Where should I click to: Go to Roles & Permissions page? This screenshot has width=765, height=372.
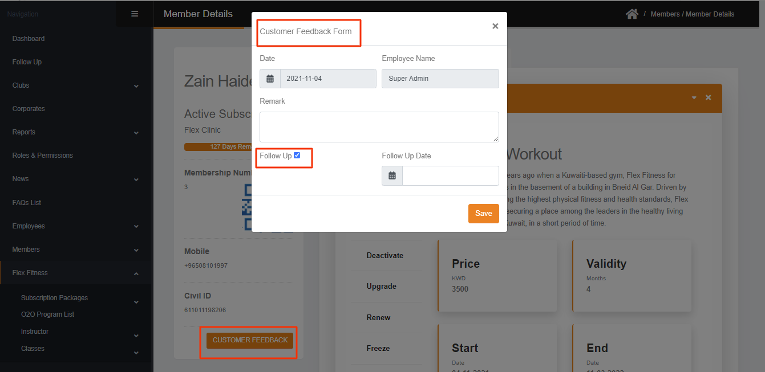click(43, 156)
